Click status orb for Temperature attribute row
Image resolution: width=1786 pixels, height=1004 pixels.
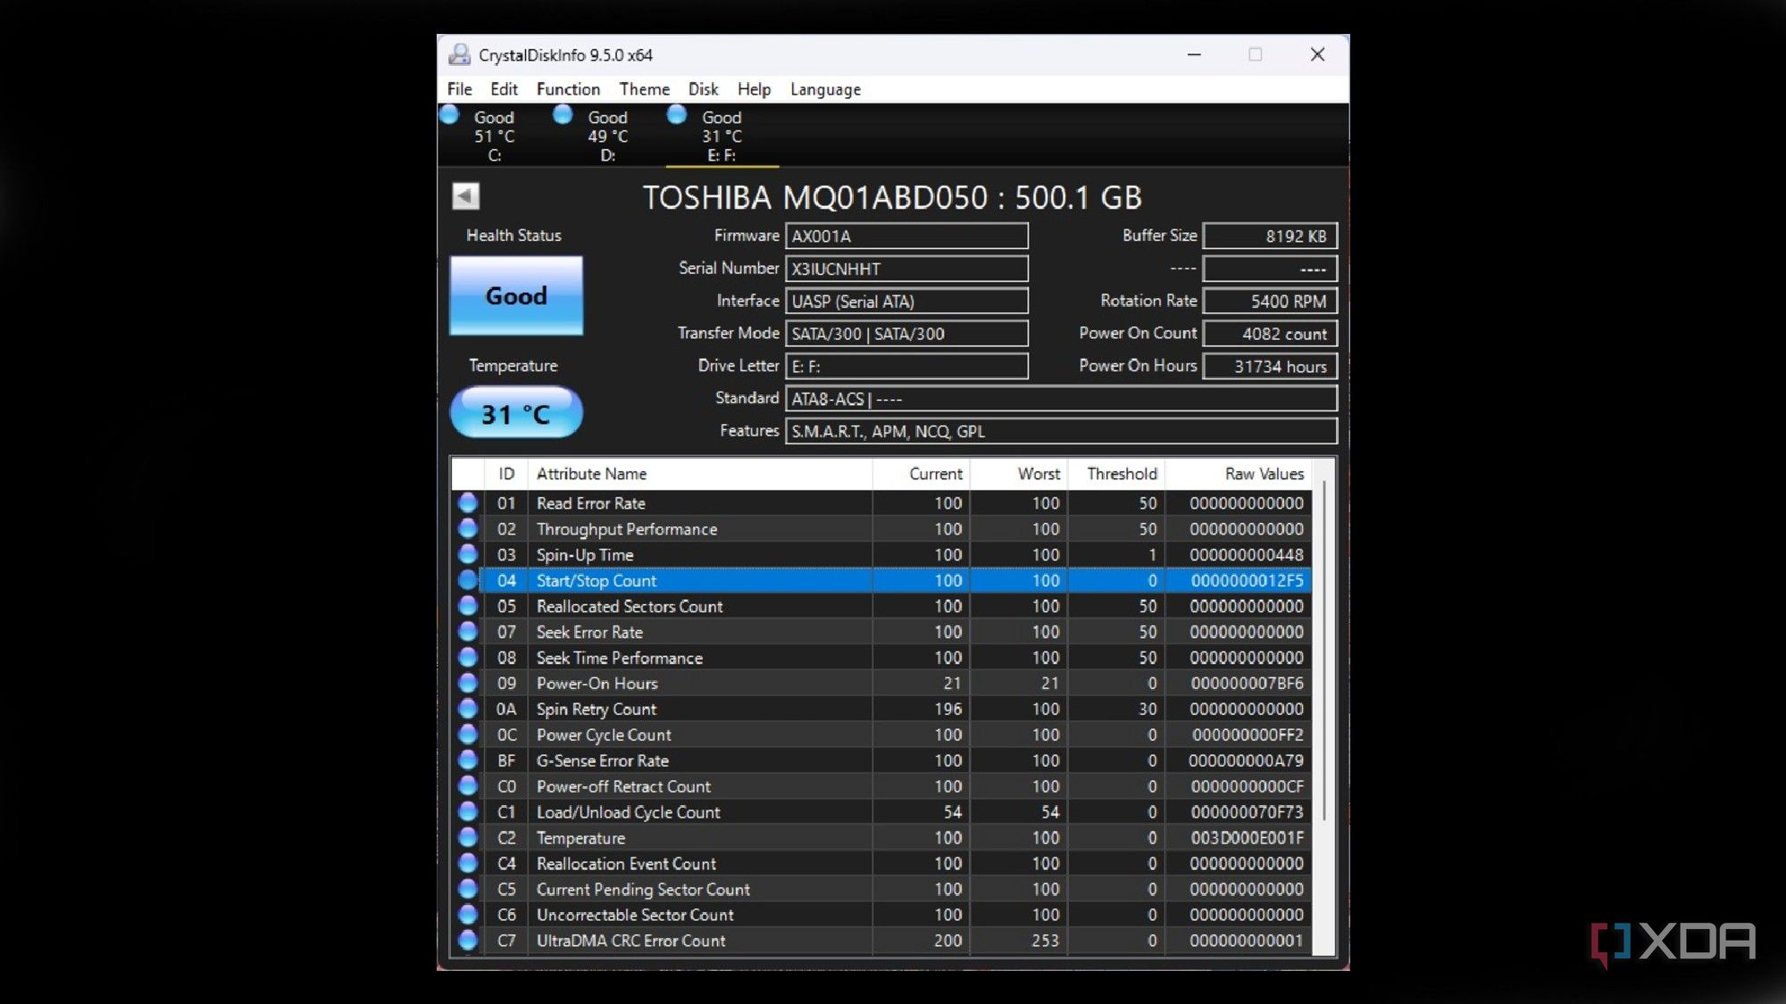[x=467, y=837]
